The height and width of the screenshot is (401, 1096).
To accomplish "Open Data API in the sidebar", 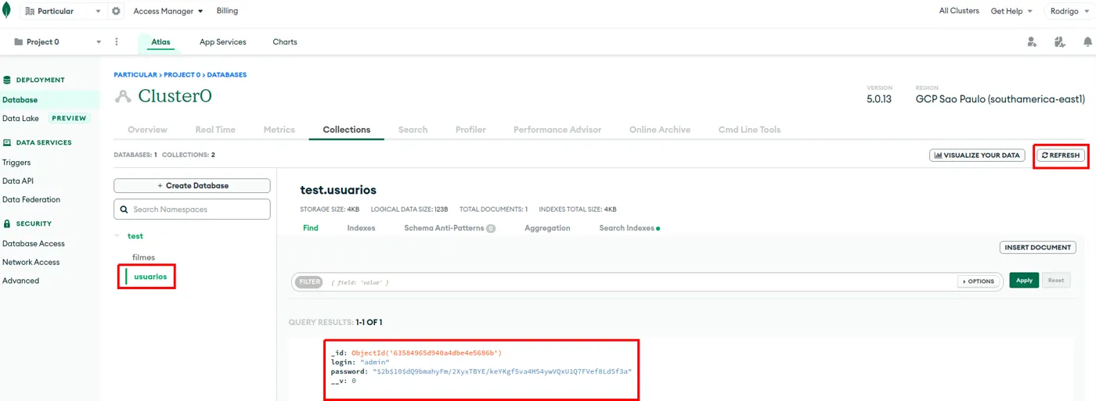I will point(18,181).
